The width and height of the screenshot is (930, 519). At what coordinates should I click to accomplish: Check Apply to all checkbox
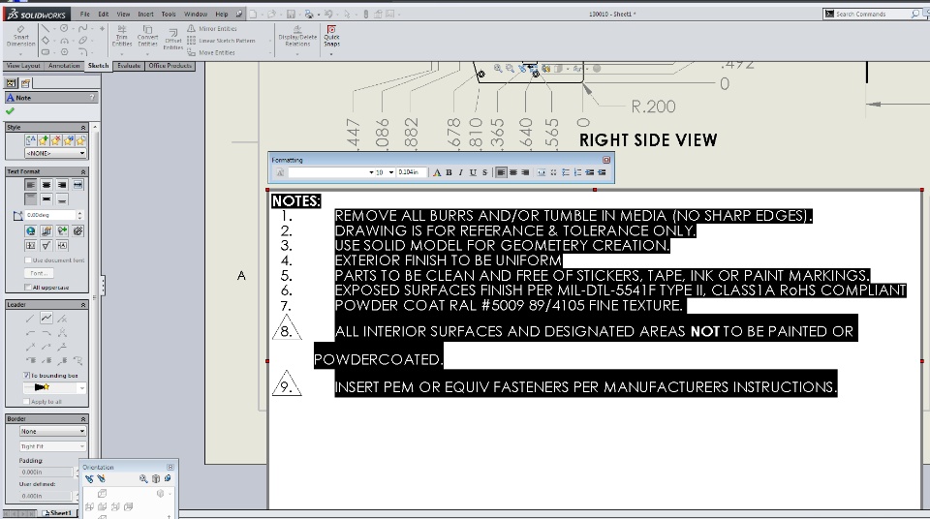[x=27, y=402]
